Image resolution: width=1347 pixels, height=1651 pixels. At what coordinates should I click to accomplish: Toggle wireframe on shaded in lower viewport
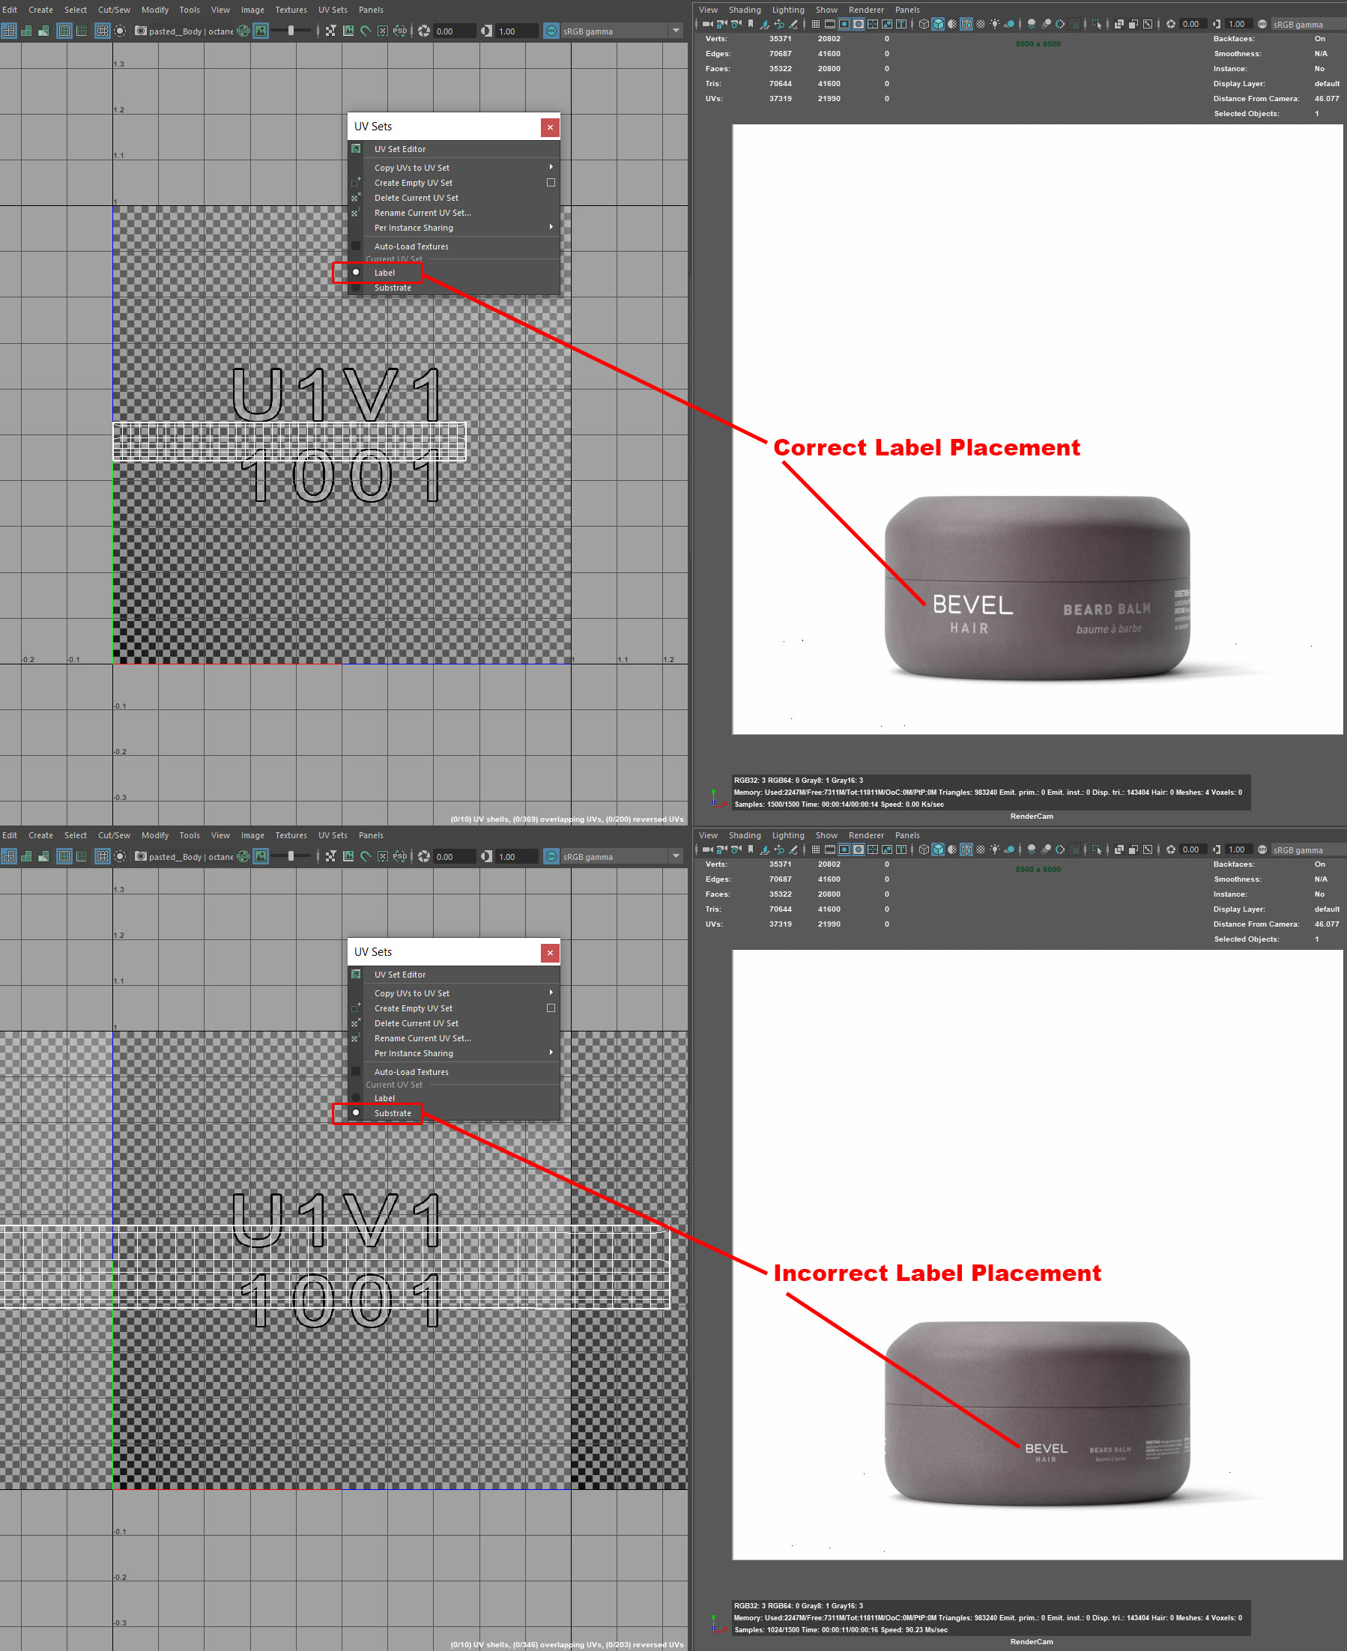(966, 849)
